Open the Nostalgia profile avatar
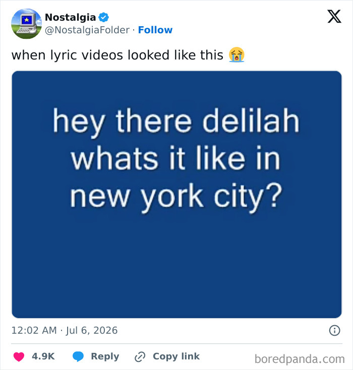Image resolution: width=353 pixels, height=370 pixels. 26,24
